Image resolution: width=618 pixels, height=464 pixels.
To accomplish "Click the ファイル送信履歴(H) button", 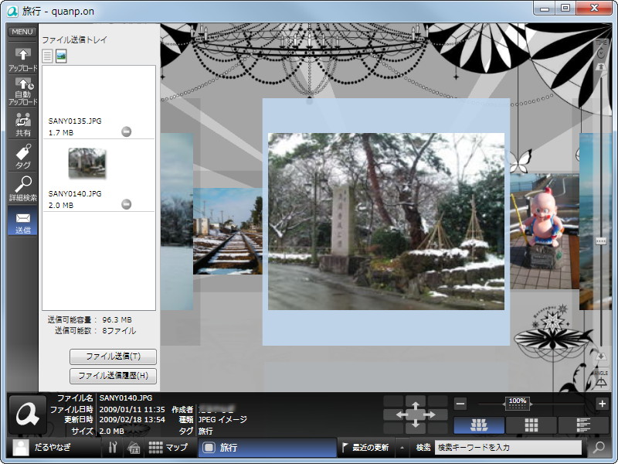I will tap(113, 376).
